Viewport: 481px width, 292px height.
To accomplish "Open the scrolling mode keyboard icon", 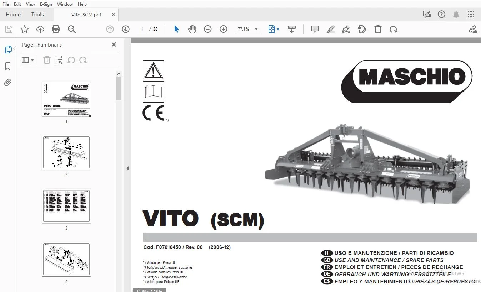I will 292,29.
